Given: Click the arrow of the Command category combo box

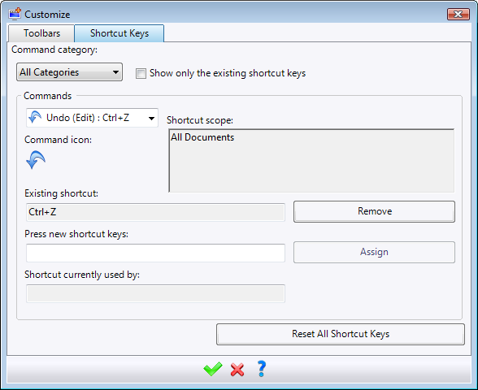Looking at the screenshot, I should 115,72.
